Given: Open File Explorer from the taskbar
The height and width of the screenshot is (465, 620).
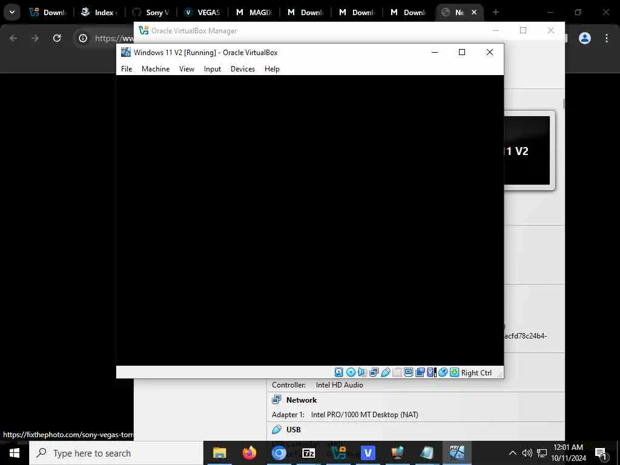Looking at the screenshot, I should point(219,453).
